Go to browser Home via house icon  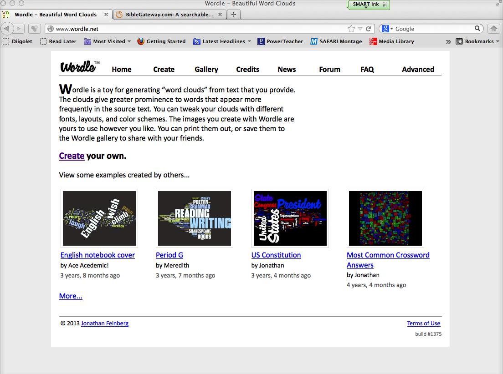tap(494, 29)
